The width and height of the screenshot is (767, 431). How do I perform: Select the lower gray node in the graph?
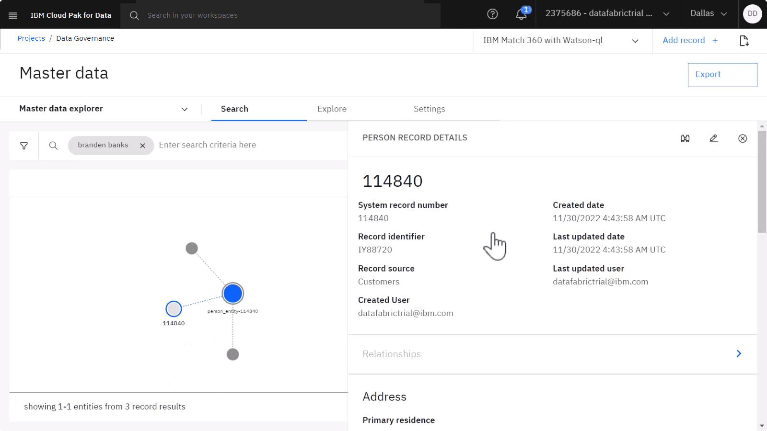tap(233, 354)
